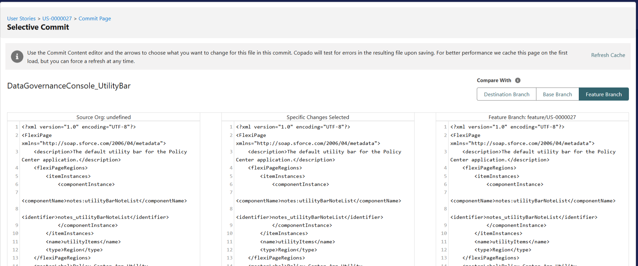Image resolution: width=638 pixels, height=266 pixels.
Task: Click line 11 utilityItems name in Source Org
Action: (x=83, y=242)
